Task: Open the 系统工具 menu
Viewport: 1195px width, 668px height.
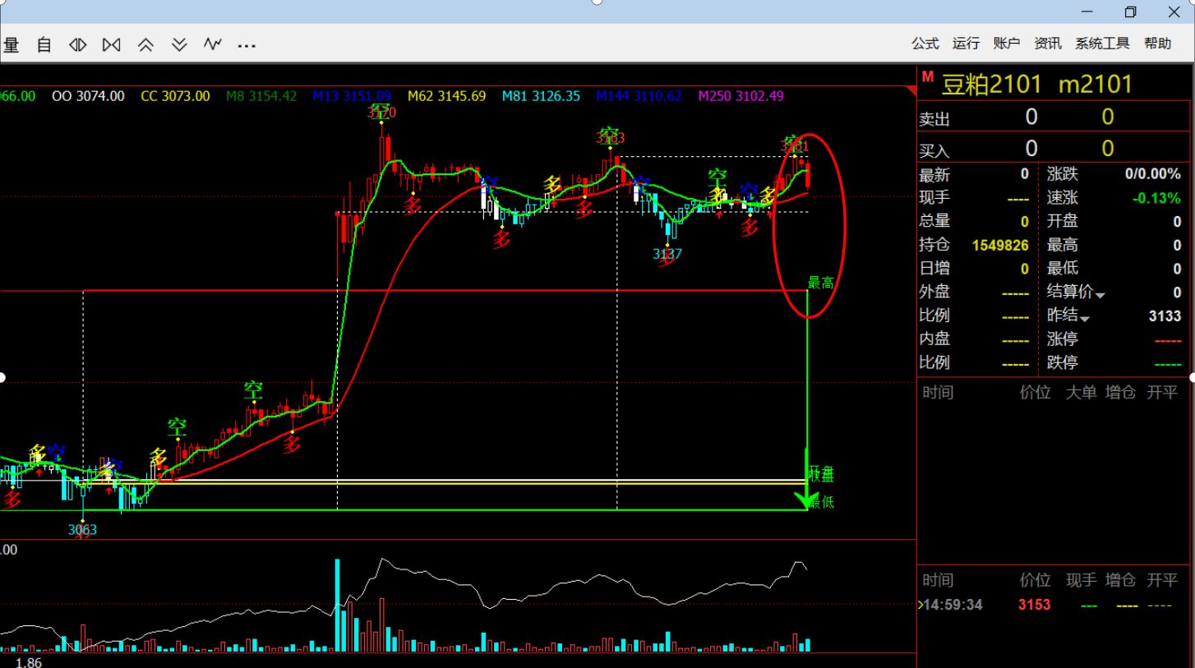Action: (x=1102, y=44)
